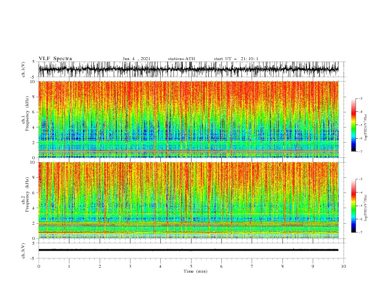Click the "-7" label on the lower colorbar

click(x=361, y=233)
